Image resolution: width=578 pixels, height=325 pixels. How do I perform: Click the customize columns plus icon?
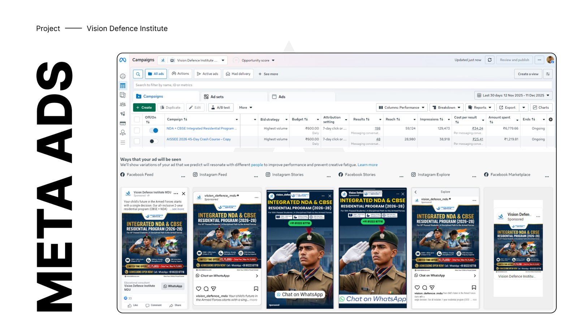(x=551, y=120)
